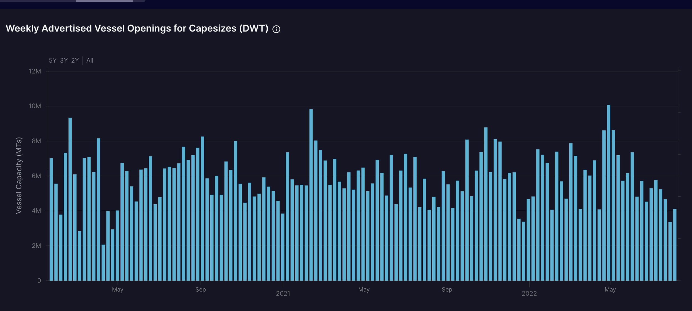This screenshot has width=692, height=311.
Task: Click the first Sep x-axis label
Action: point(200,289)
